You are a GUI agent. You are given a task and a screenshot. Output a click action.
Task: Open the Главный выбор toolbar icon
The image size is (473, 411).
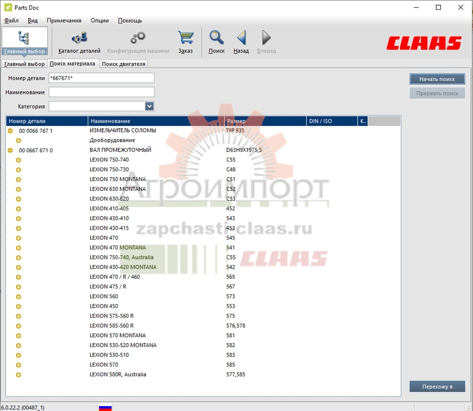click(x=24, y=41)
